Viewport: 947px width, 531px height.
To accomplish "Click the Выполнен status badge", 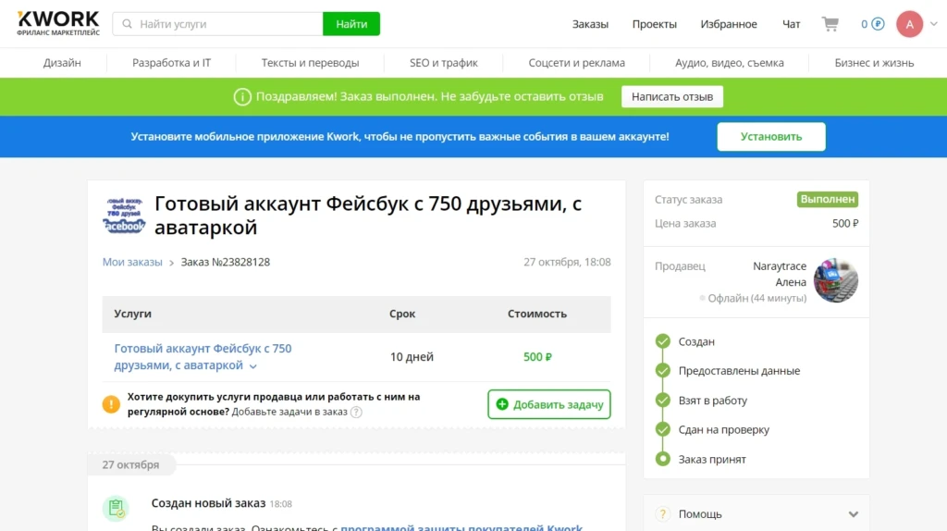I will coord(828,199).
